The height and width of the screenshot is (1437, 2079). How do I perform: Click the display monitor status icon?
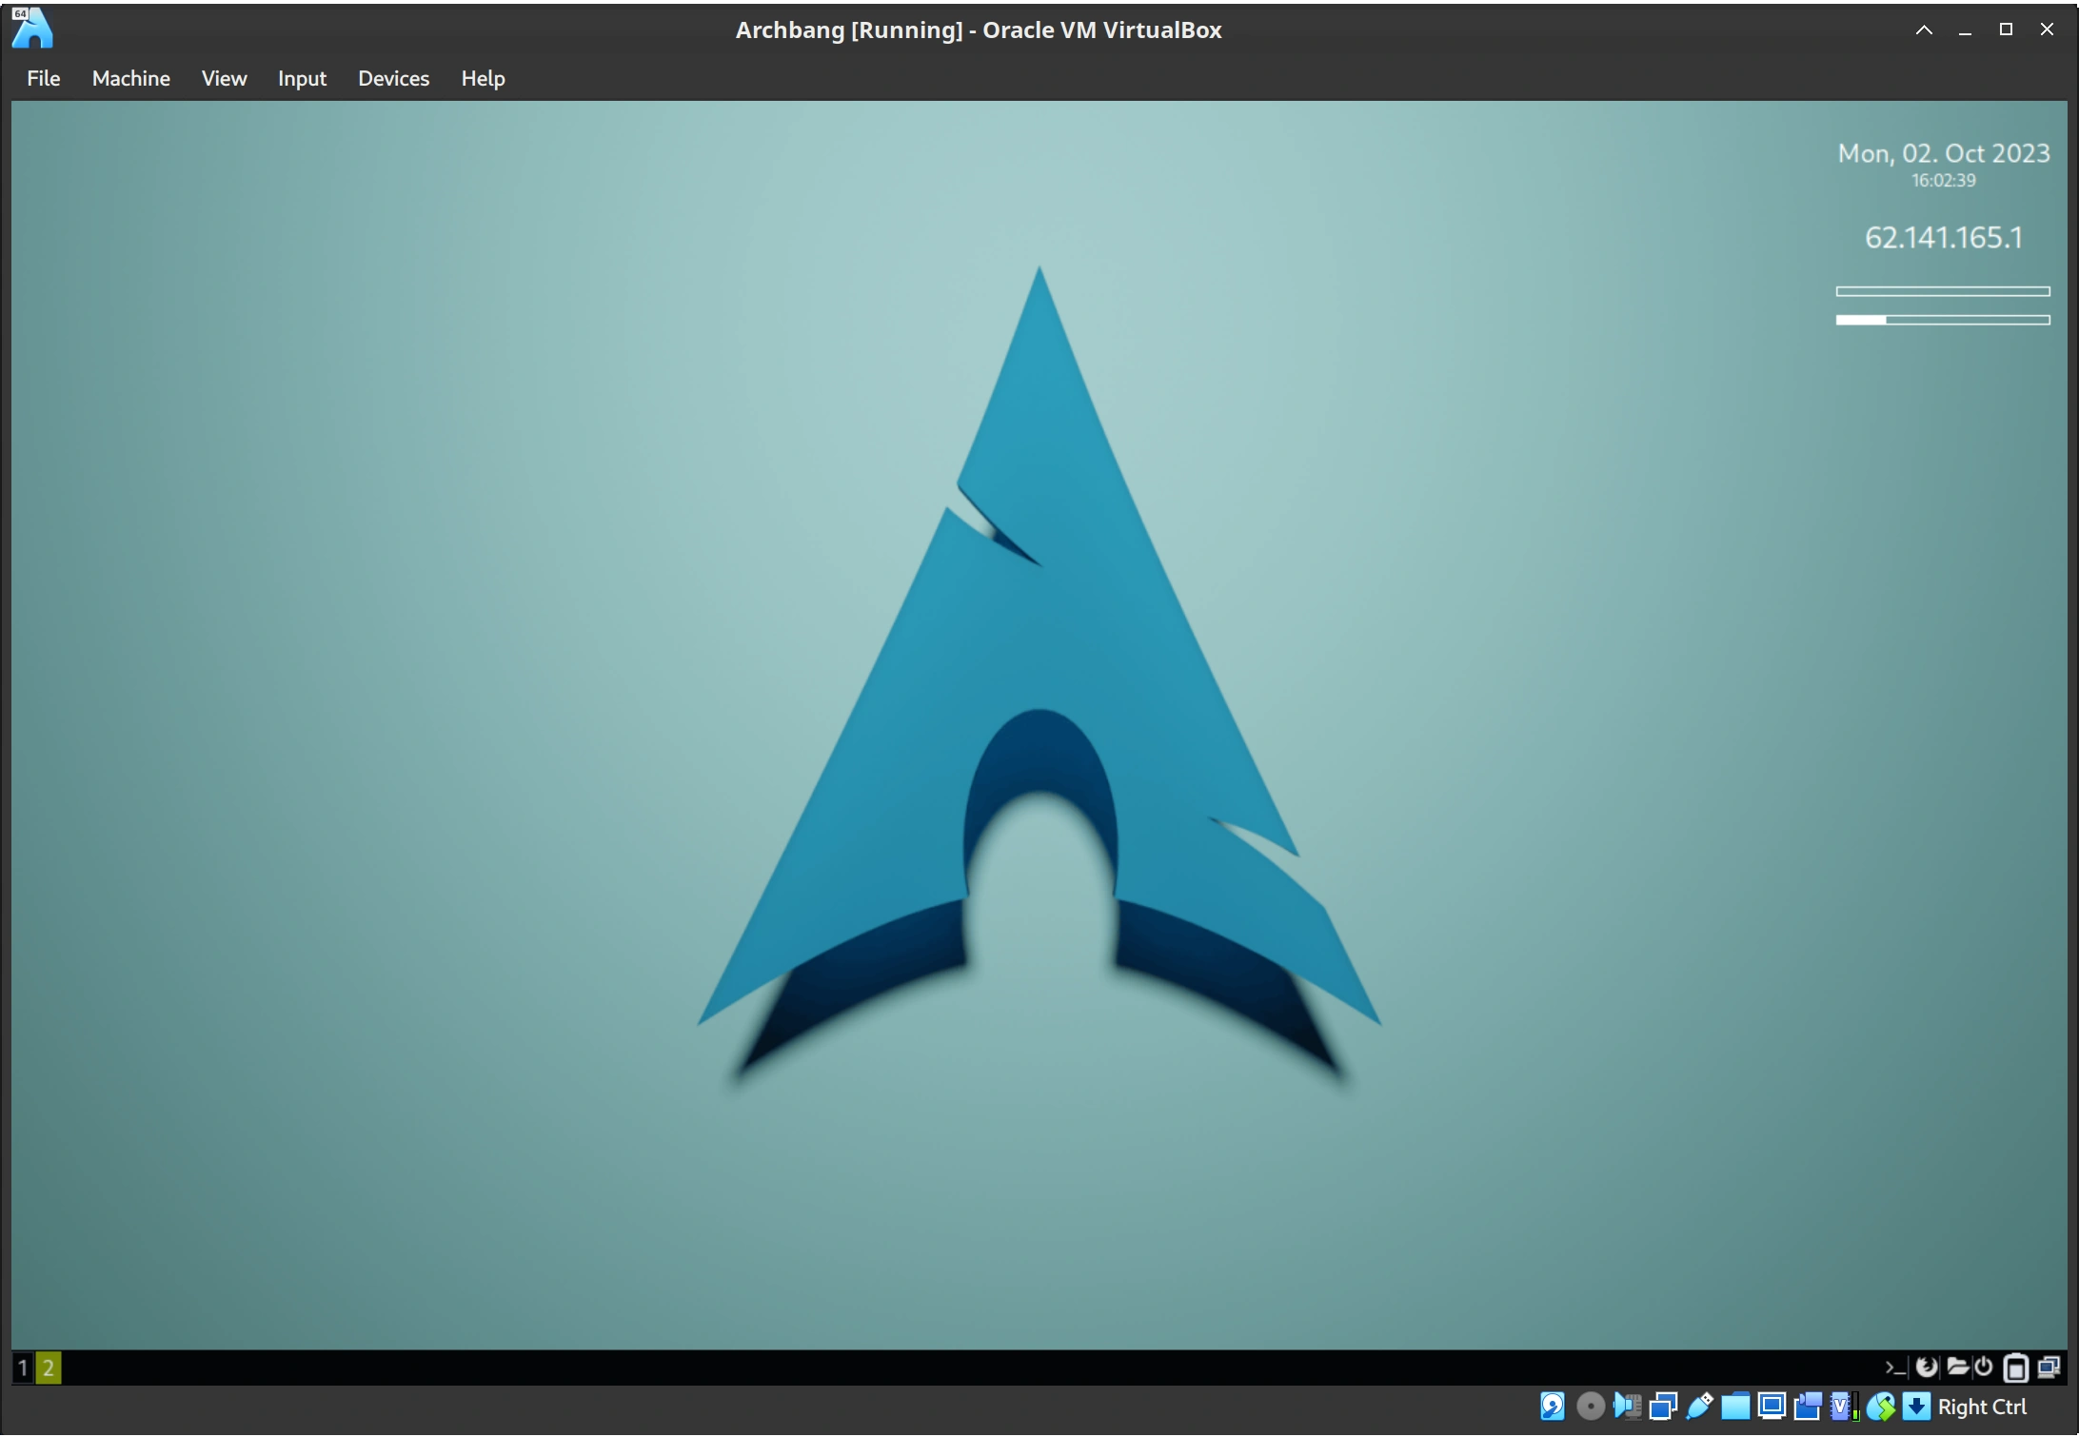point(1772,1407)
